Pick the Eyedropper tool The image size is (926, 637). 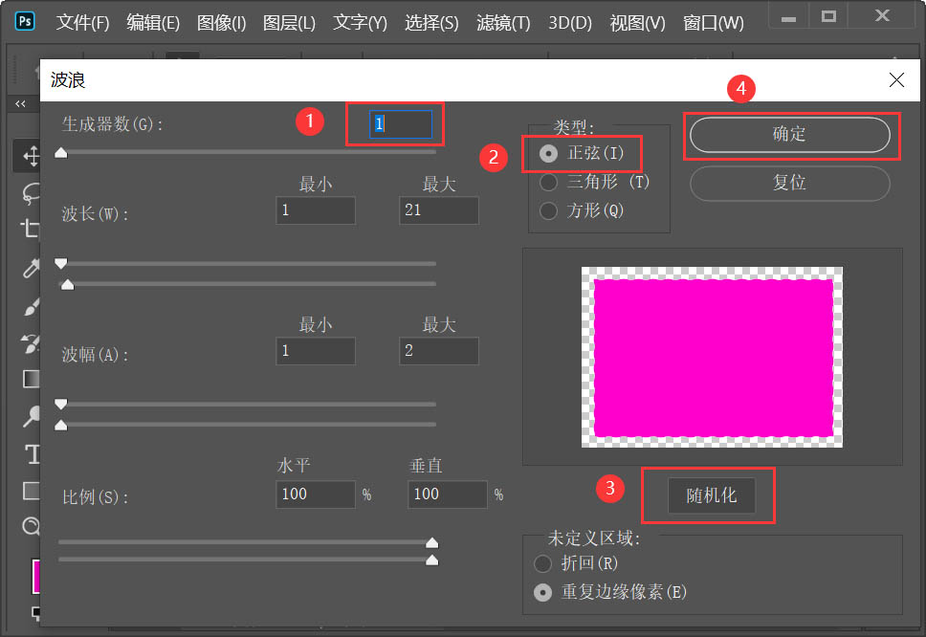[x=30, y=268]
